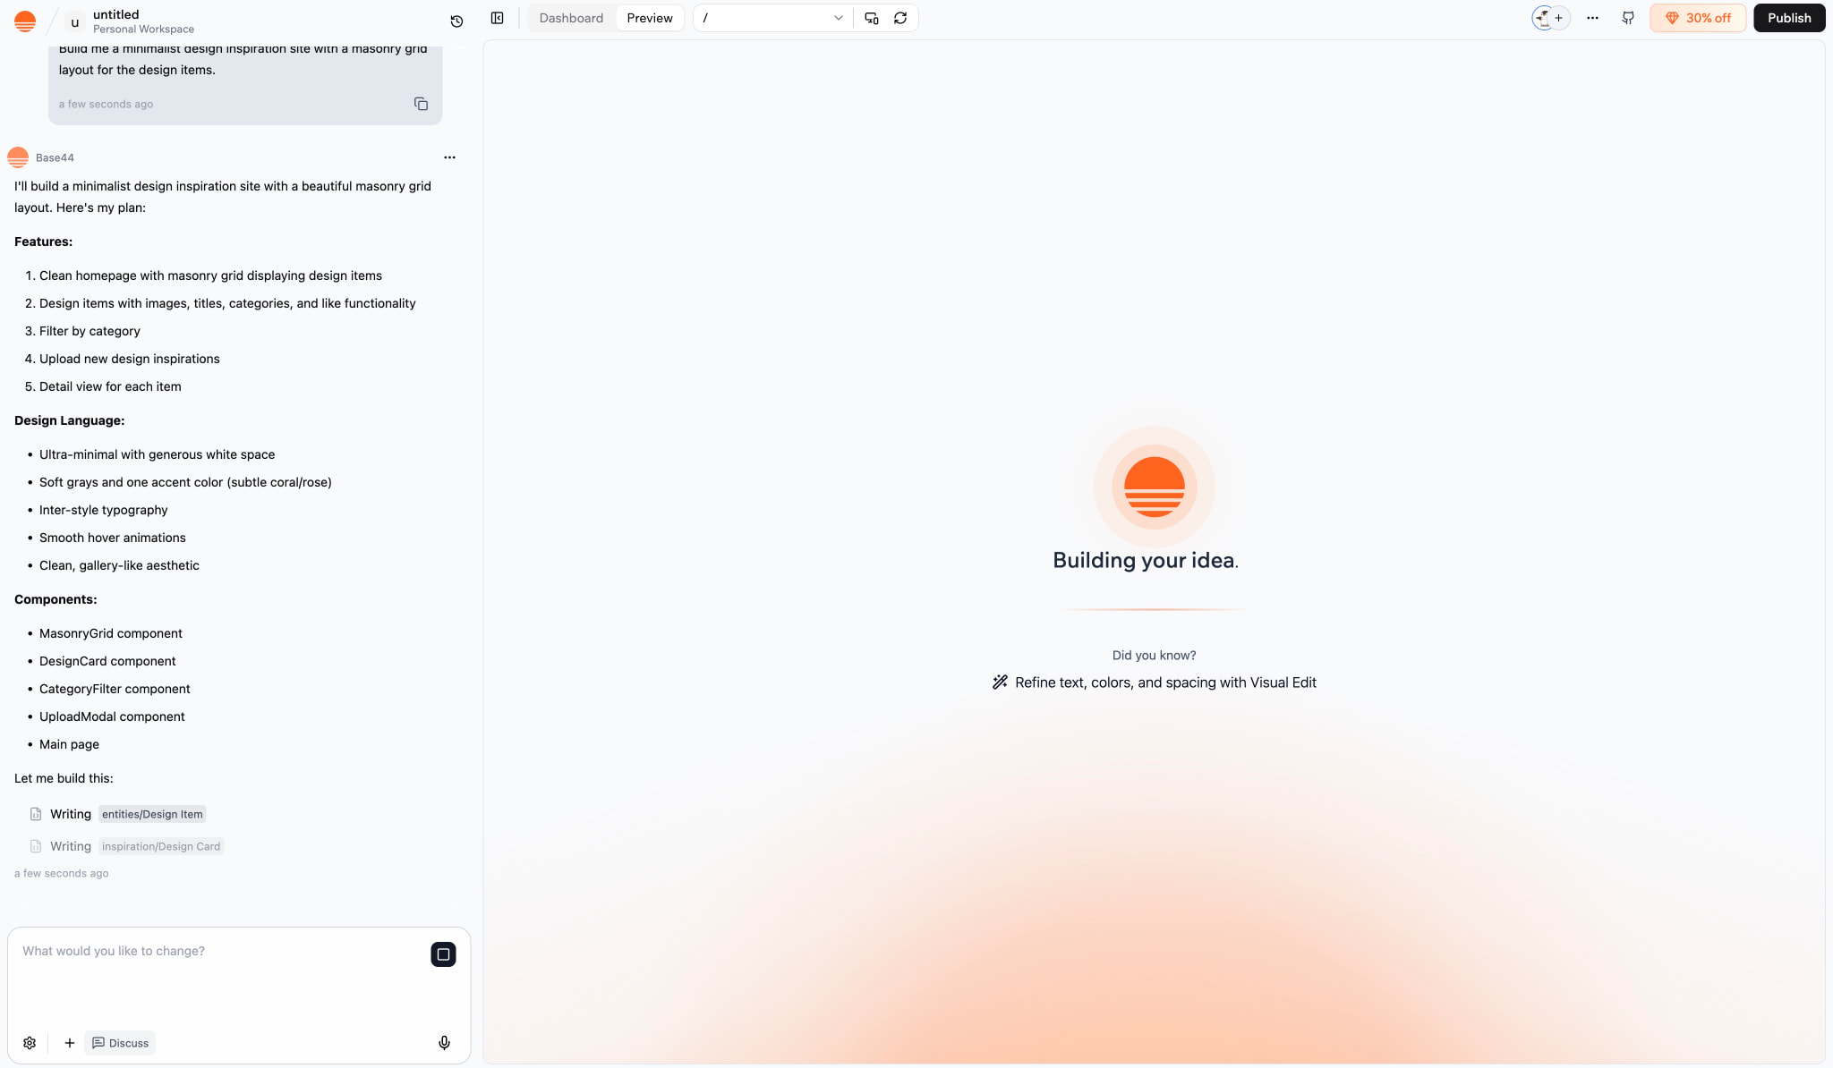
Task: Open the 30% off offer button
Action: click(1698, 18)
